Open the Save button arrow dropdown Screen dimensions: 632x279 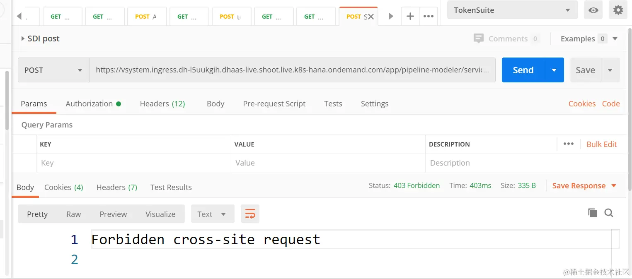610,70
